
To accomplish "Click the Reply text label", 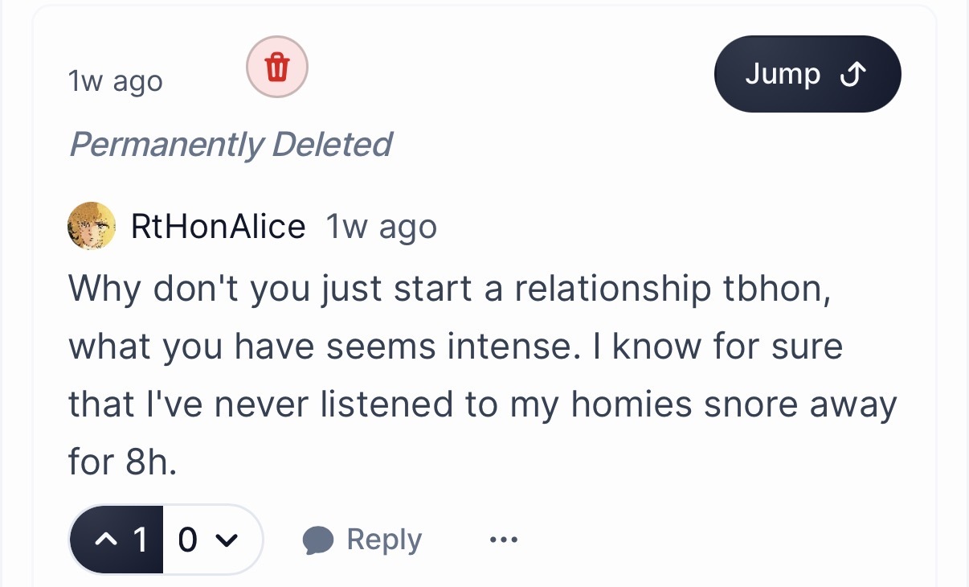I will [x=383, y=540].
